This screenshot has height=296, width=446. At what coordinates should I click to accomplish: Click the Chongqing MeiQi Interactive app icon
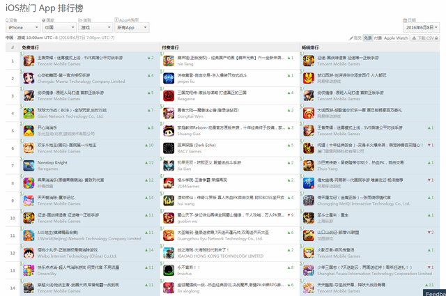click(309, 201)
